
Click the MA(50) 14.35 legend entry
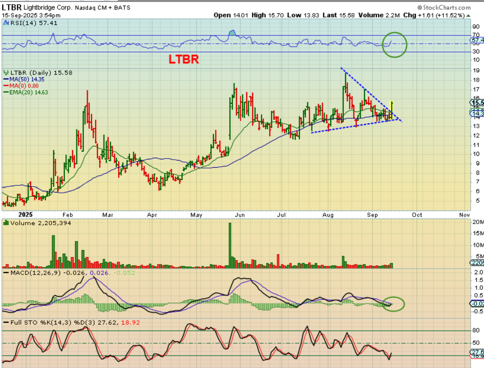(x=27, y=79)
